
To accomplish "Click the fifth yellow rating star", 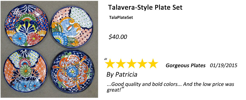I will [153, 64].
